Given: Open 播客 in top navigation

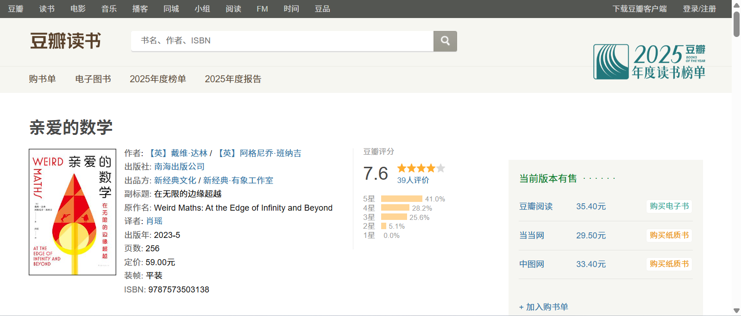Looking at the screenshot, I should coord(140,9).
